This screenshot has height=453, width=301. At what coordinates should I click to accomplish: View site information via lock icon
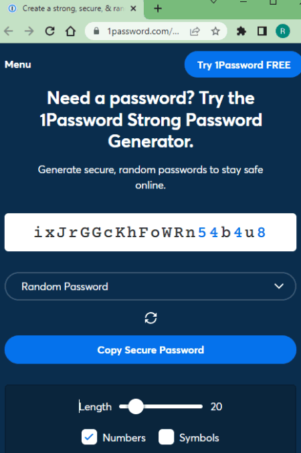pyautogui.click(x=96, y=31)
